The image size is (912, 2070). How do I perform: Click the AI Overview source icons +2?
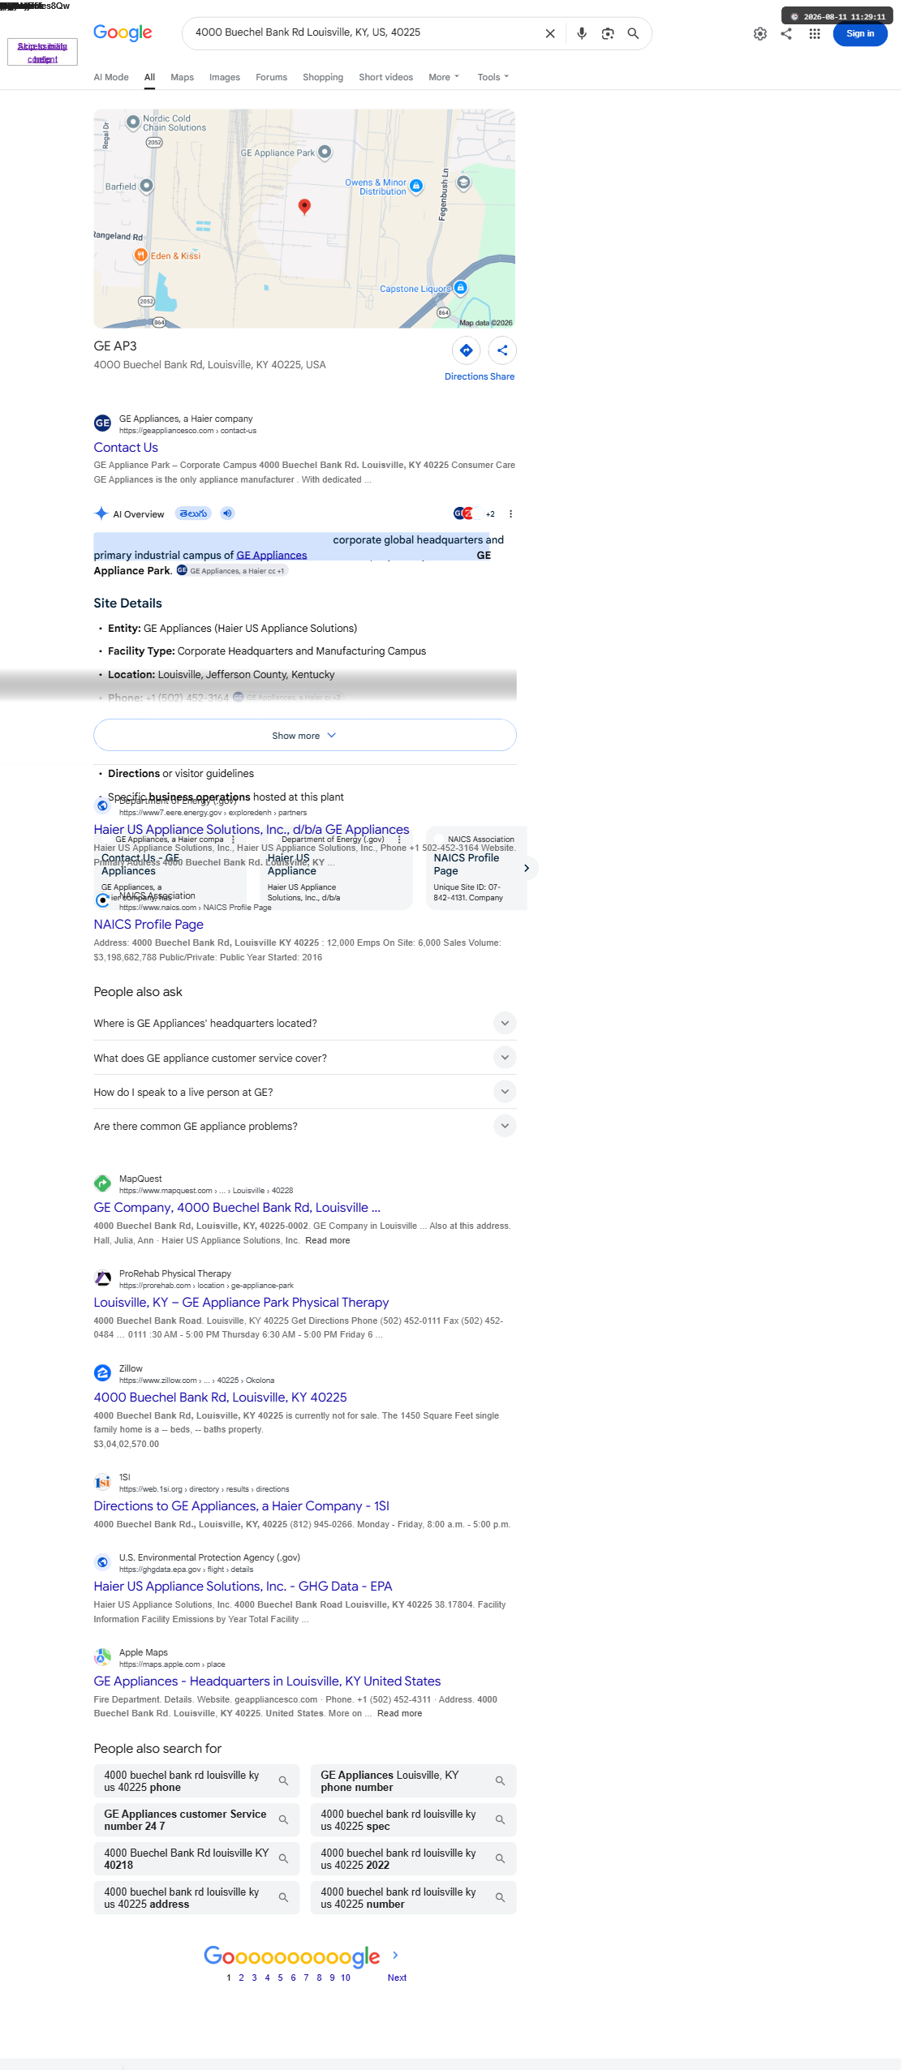coord(475,513)
